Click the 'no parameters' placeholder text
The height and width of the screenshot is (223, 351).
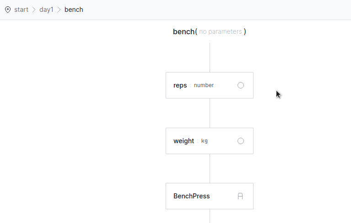(220, 31)
